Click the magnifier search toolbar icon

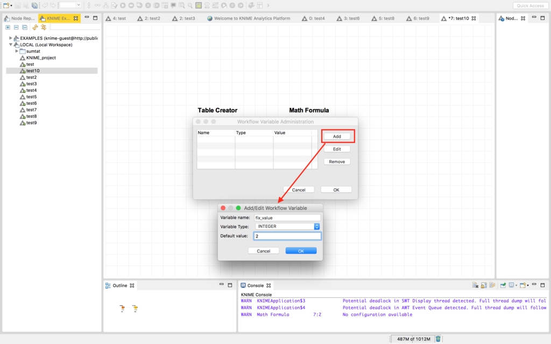[190, 5]
